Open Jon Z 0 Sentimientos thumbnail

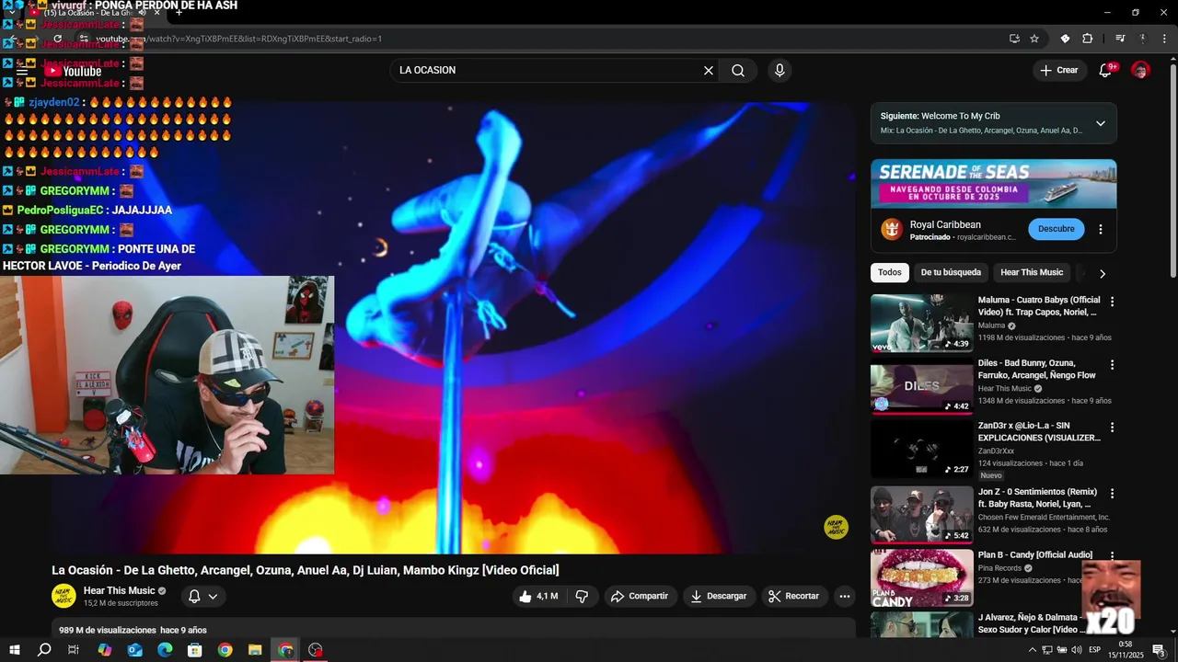pyautogui.click(x=921, y=515)
